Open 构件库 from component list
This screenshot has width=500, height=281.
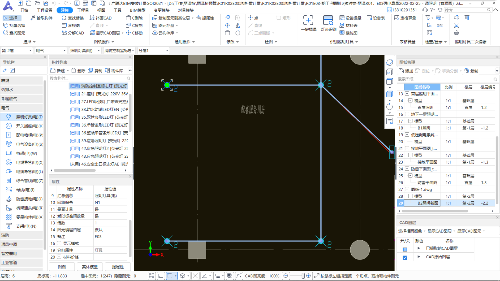coord(114,71)
